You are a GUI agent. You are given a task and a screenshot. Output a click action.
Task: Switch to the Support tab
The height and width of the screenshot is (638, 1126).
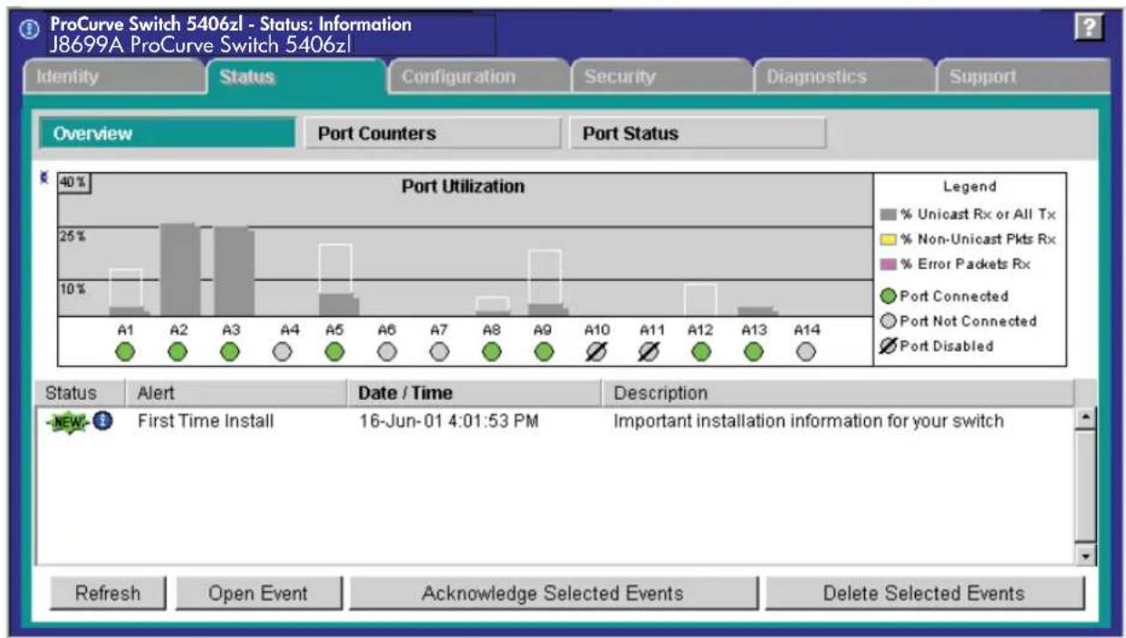tap(1023, 78)
